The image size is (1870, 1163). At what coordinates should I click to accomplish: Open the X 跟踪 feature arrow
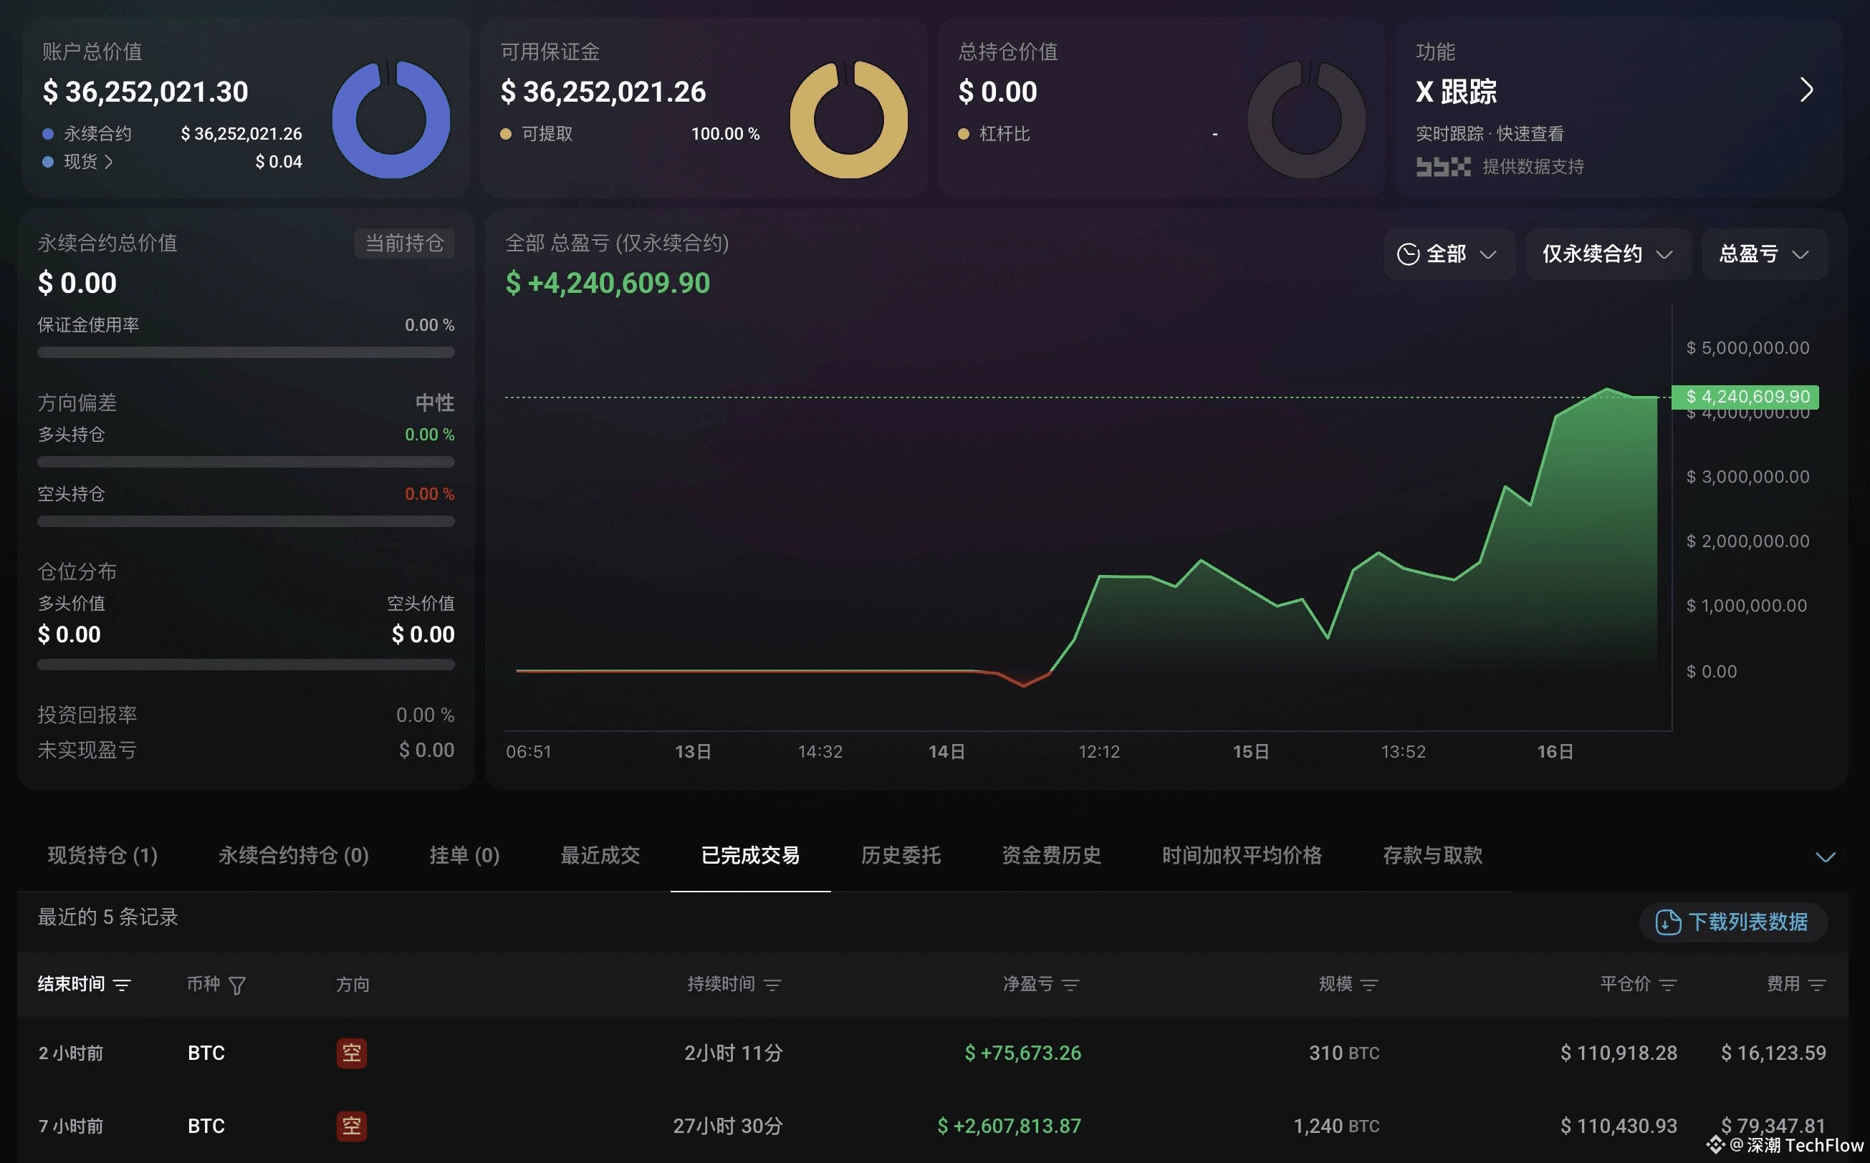[1806, 90]
